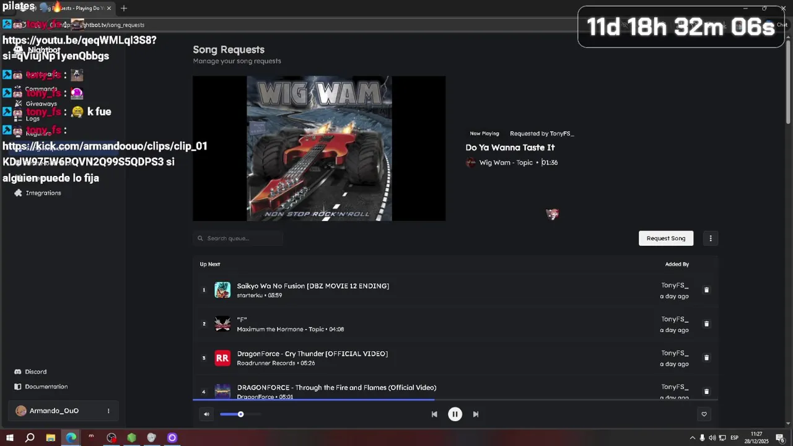Open the Windows notification center

(x=780, y=438)
